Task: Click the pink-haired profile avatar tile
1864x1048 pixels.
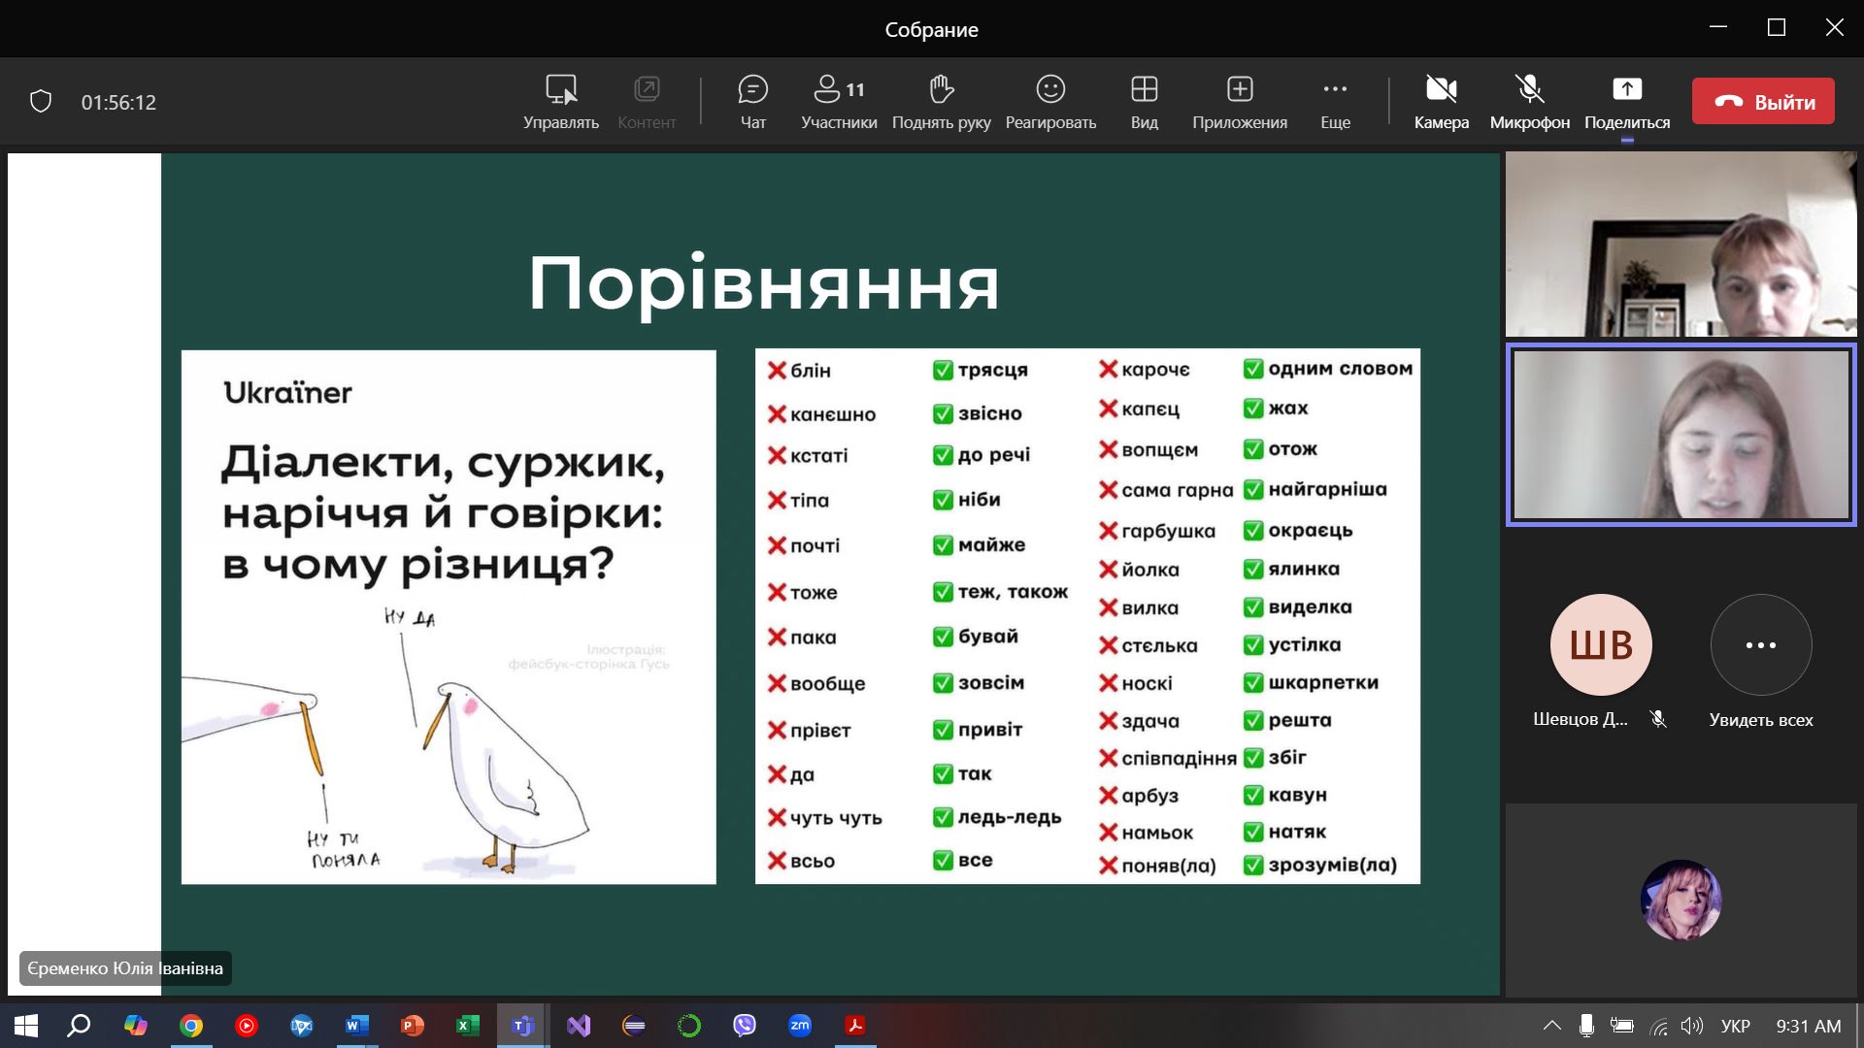Action: tap(1681, 900)
